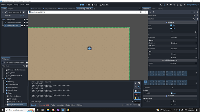
Task: Open Inspector object history icon
Action: (x=197, y=12)
